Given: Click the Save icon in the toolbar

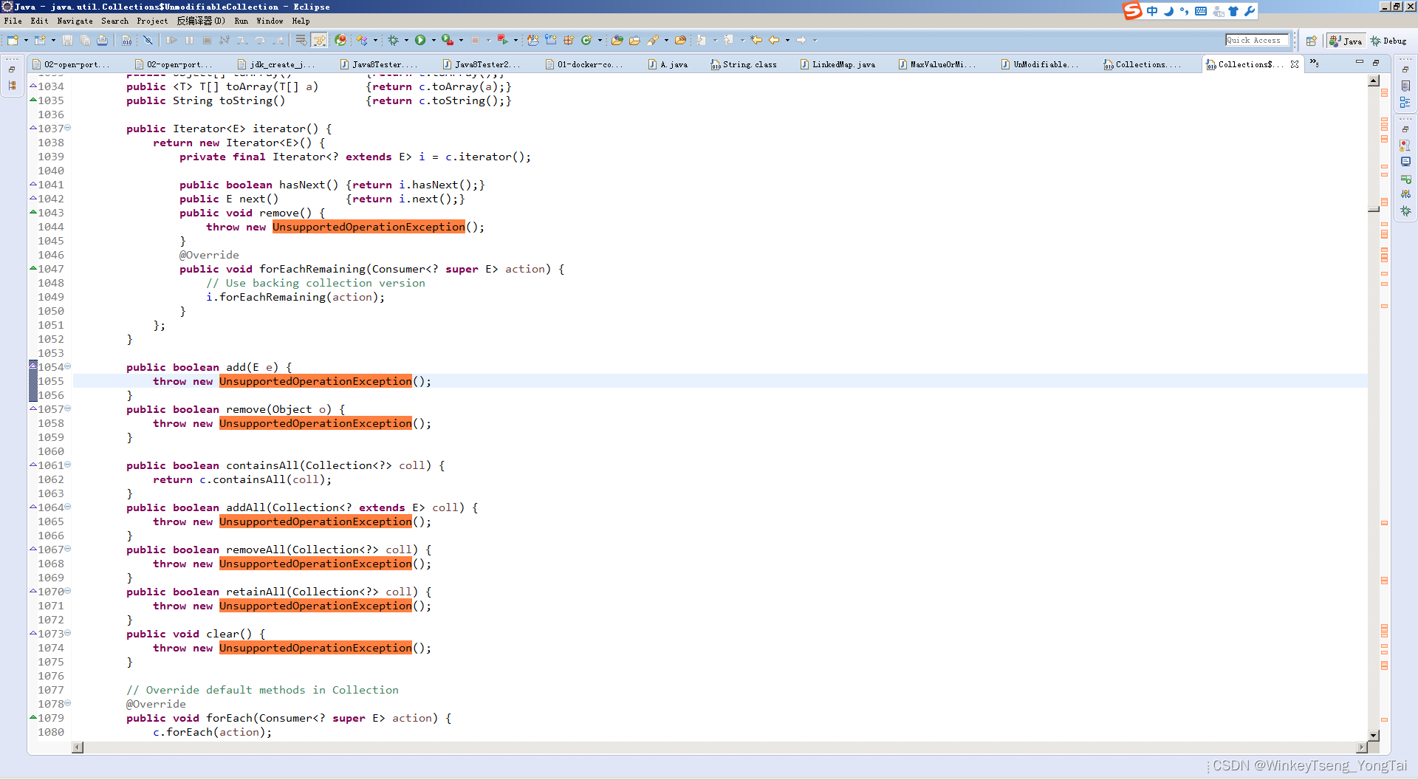Looking at the screenshot, I should coord(67,41).
